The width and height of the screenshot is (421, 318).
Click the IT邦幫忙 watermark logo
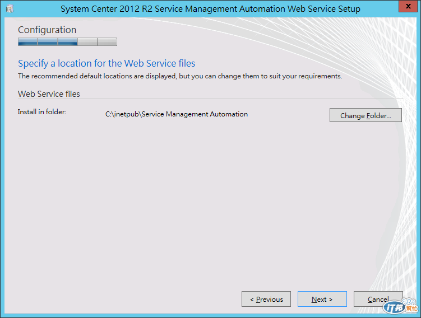click(x=401, y=307)
